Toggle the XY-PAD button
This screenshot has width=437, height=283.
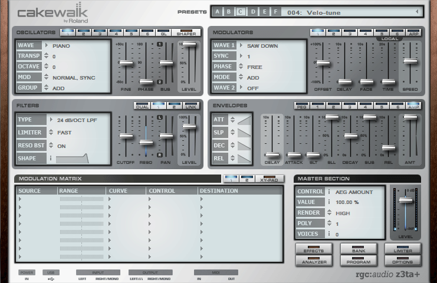(270, 179)
